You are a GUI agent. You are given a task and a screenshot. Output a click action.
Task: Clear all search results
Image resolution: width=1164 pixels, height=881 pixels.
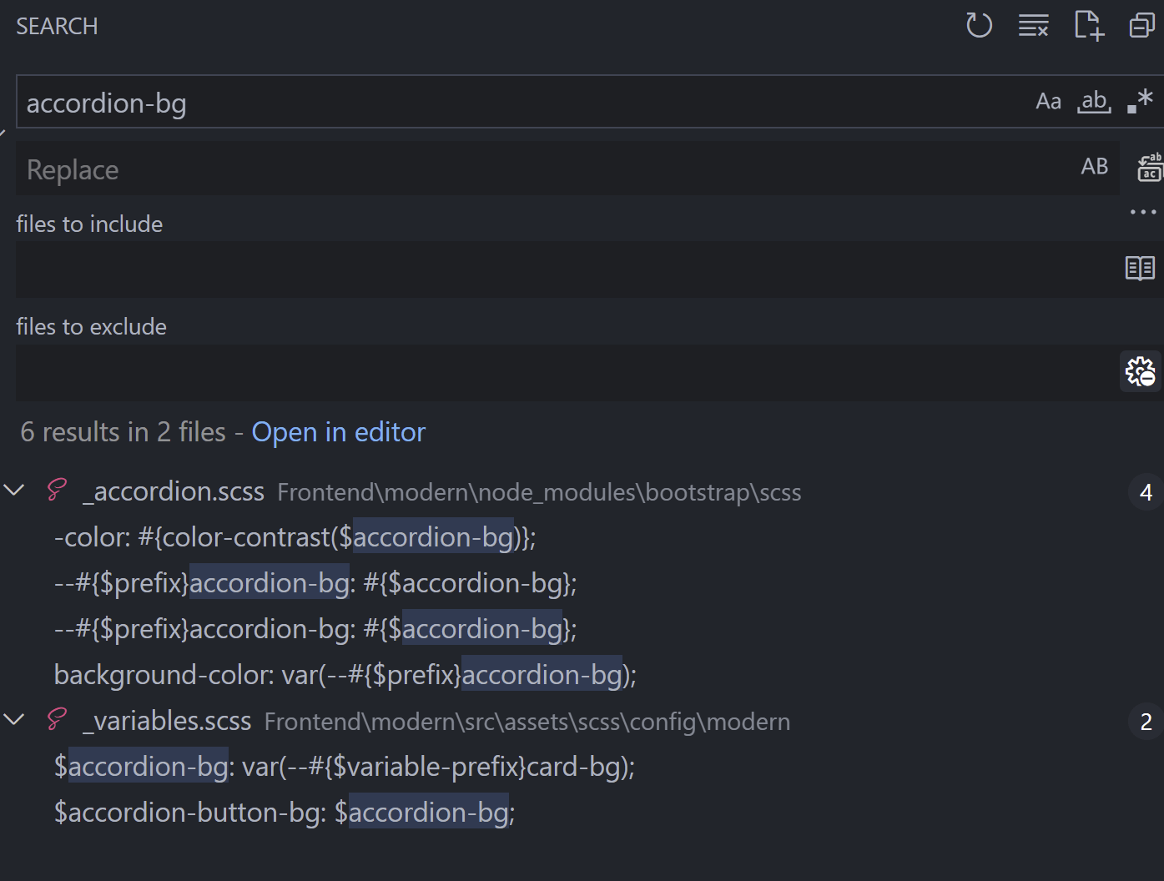(1033, 25)
